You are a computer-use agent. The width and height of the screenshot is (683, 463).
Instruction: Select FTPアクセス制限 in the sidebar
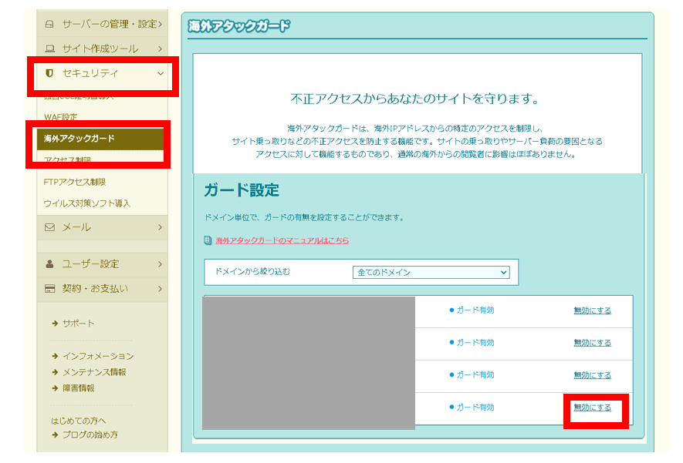point(75,182)
